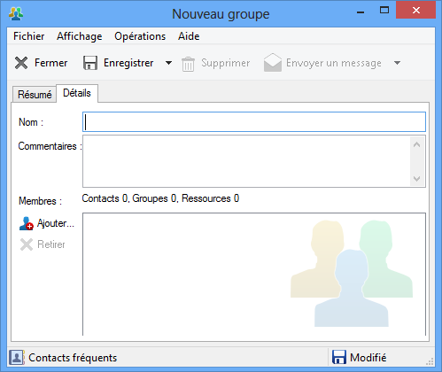Screen dimensions: 442x372
Task: Expand the Enregistrer dropdown arrow
Action: click(x=168, y=63)
